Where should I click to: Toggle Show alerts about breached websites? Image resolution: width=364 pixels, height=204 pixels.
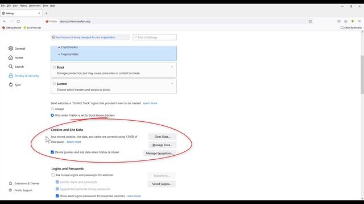pyautogui.click(x=57, y=196)
